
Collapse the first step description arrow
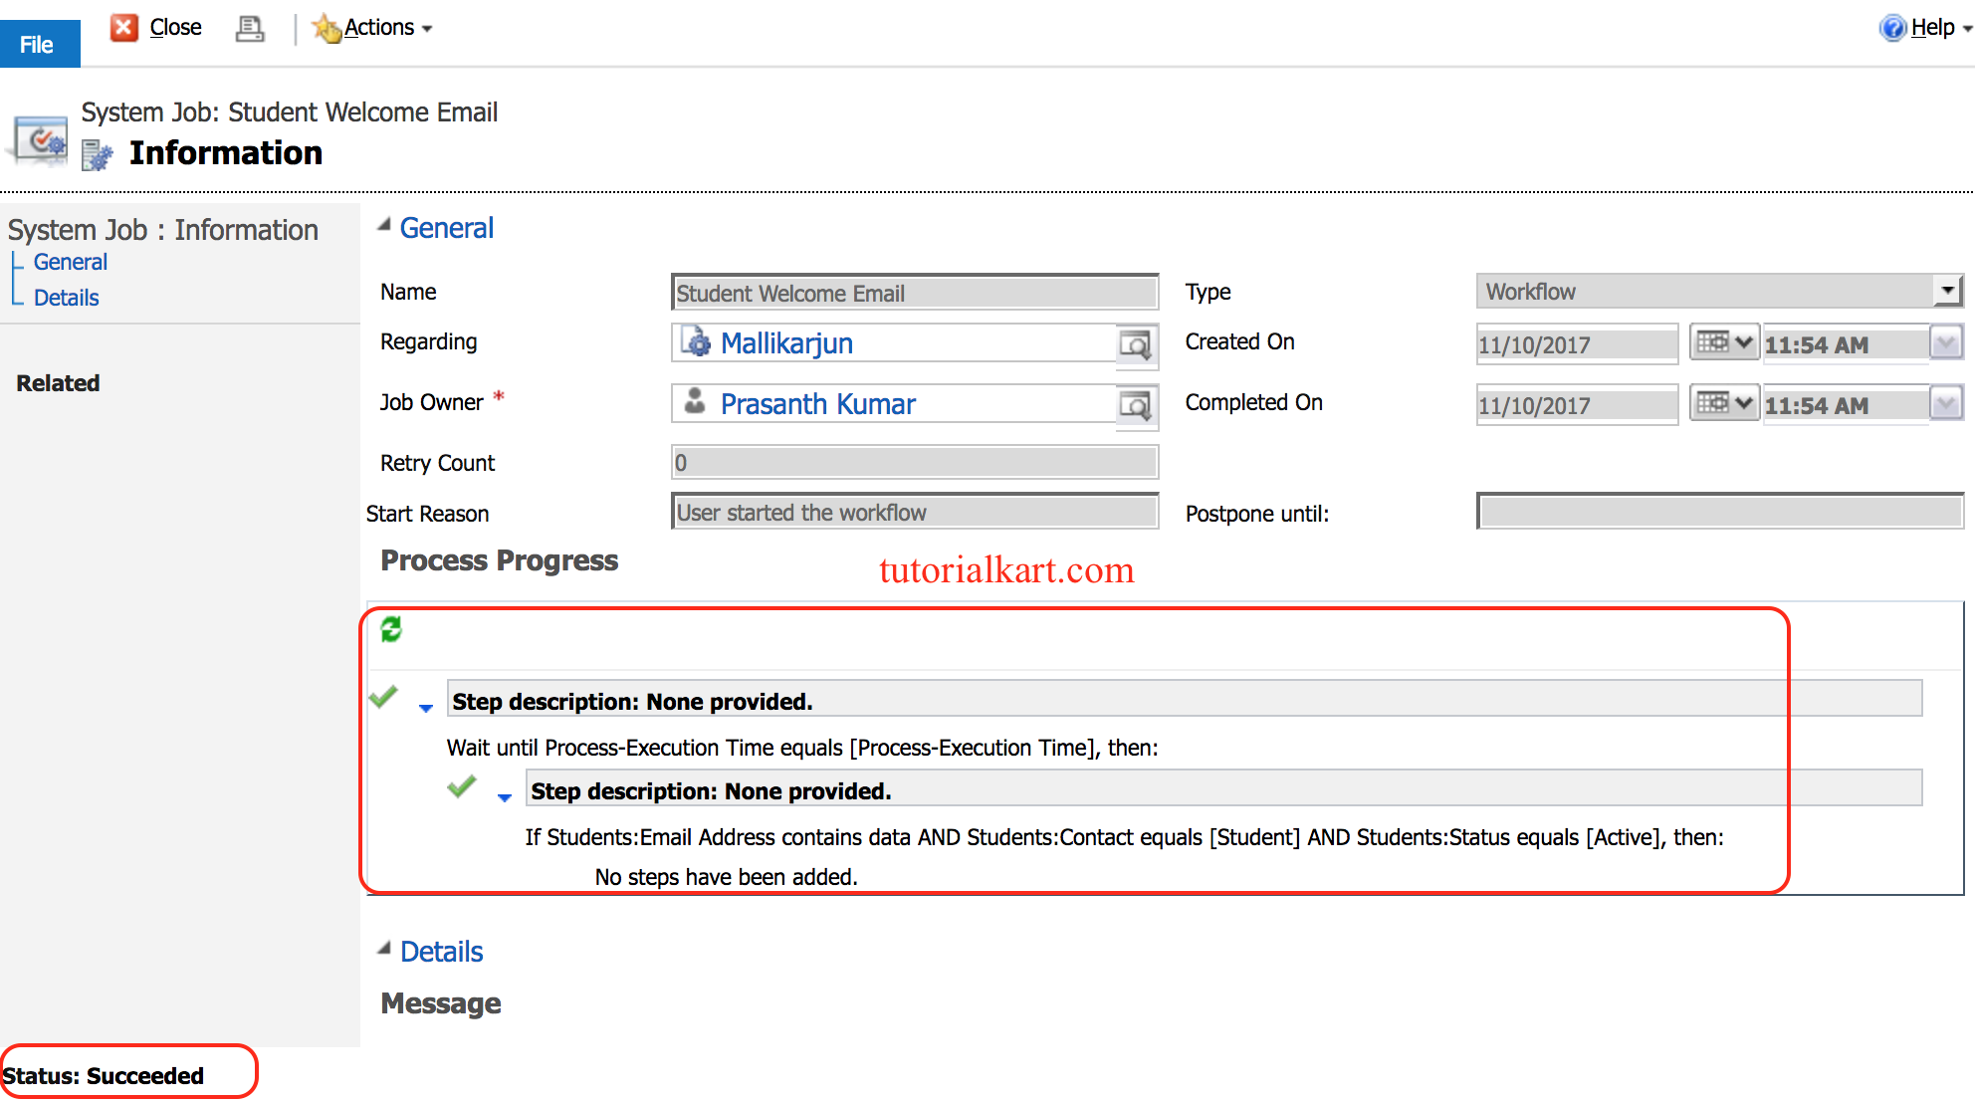426,708
